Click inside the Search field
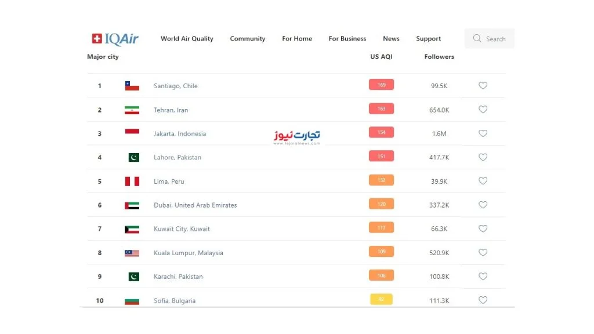 point(490,39)
